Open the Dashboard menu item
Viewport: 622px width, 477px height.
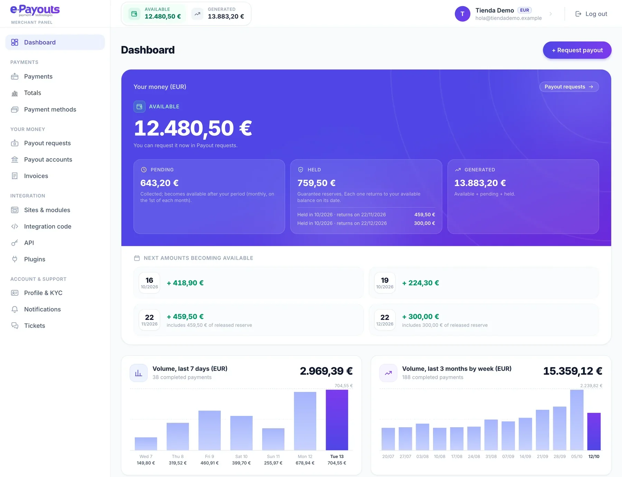pyautogui.click(x=55, y=42)
